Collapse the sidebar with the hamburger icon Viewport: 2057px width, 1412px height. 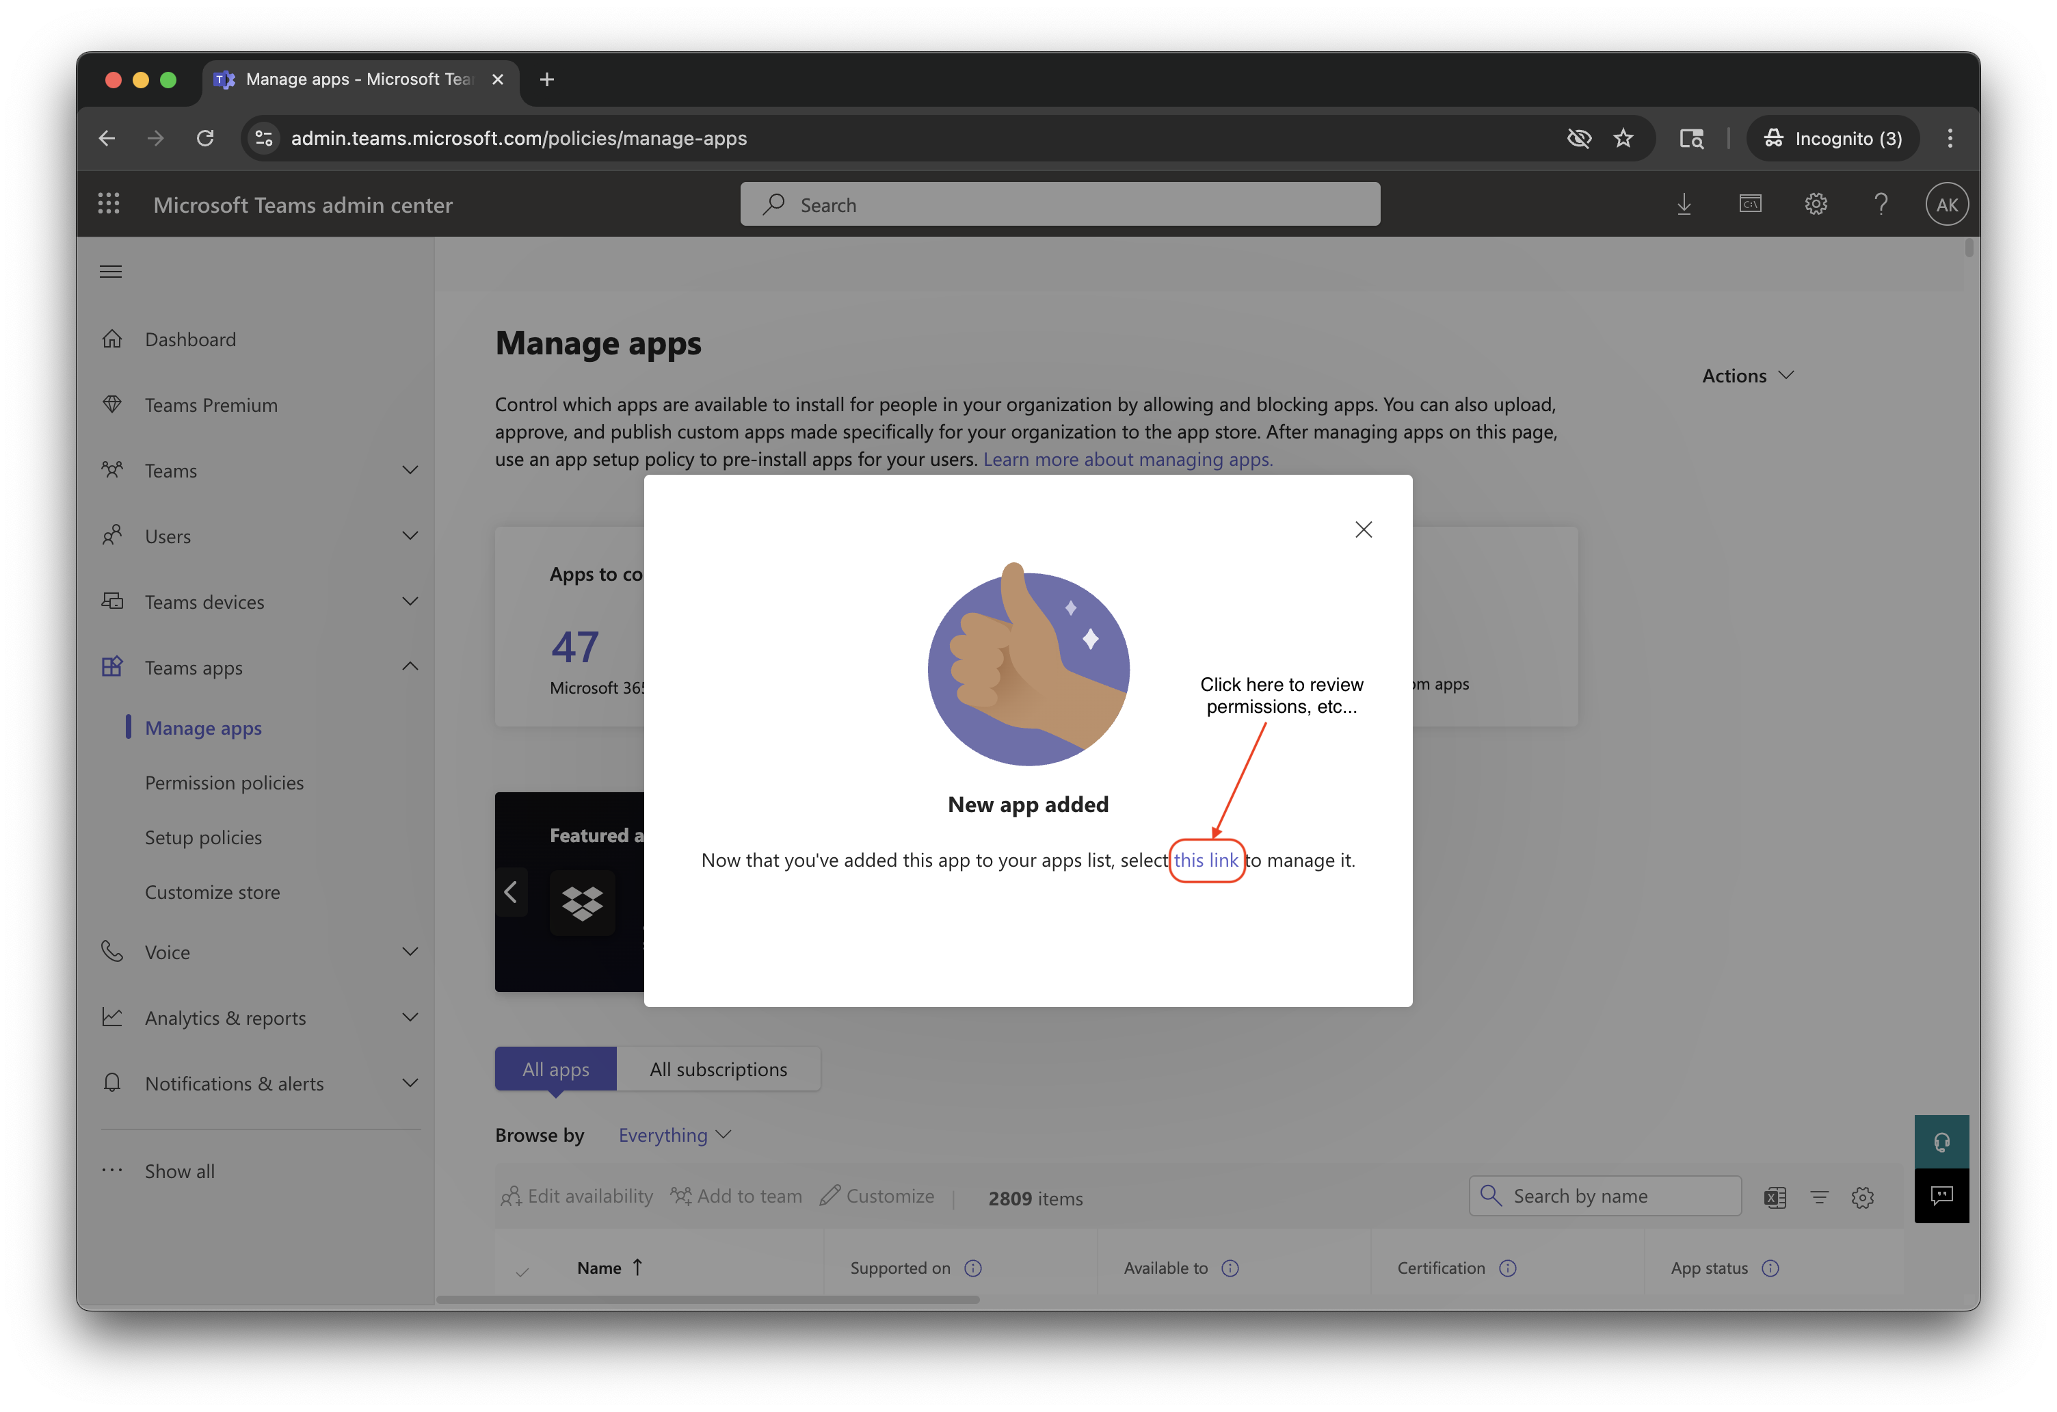(111, 272)
